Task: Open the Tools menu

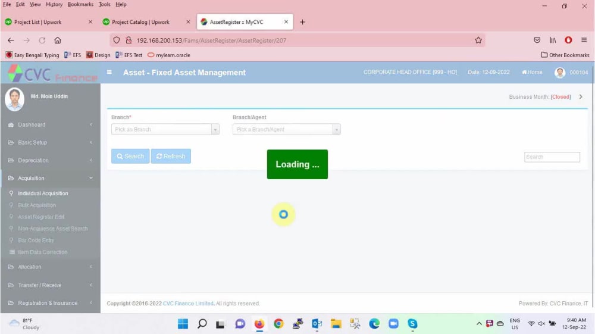Action: pyautogui.click(x=104, y=5)
